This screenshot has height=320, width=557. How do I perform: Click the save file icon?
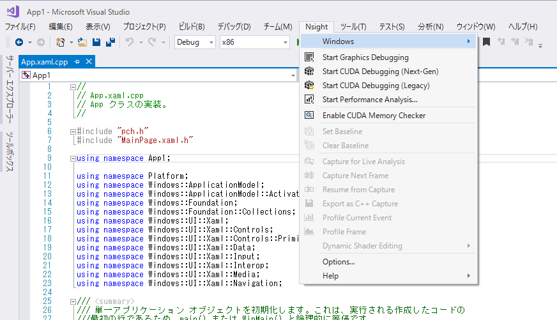96,42
